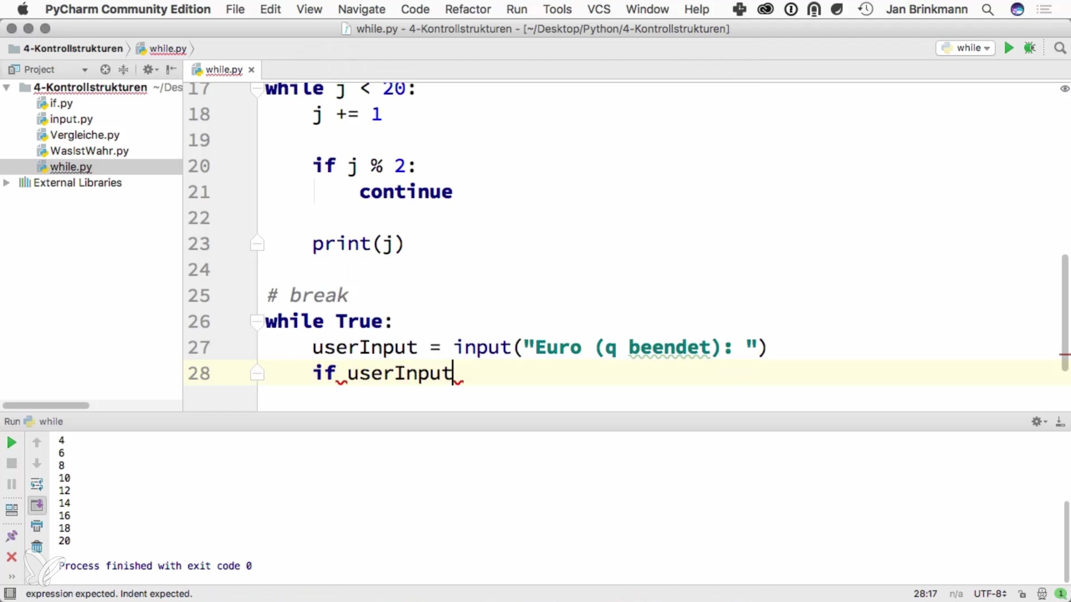Open the Refactor menu
The width and height of the screenshot is (1071, 602).
(x=467, y=9)
